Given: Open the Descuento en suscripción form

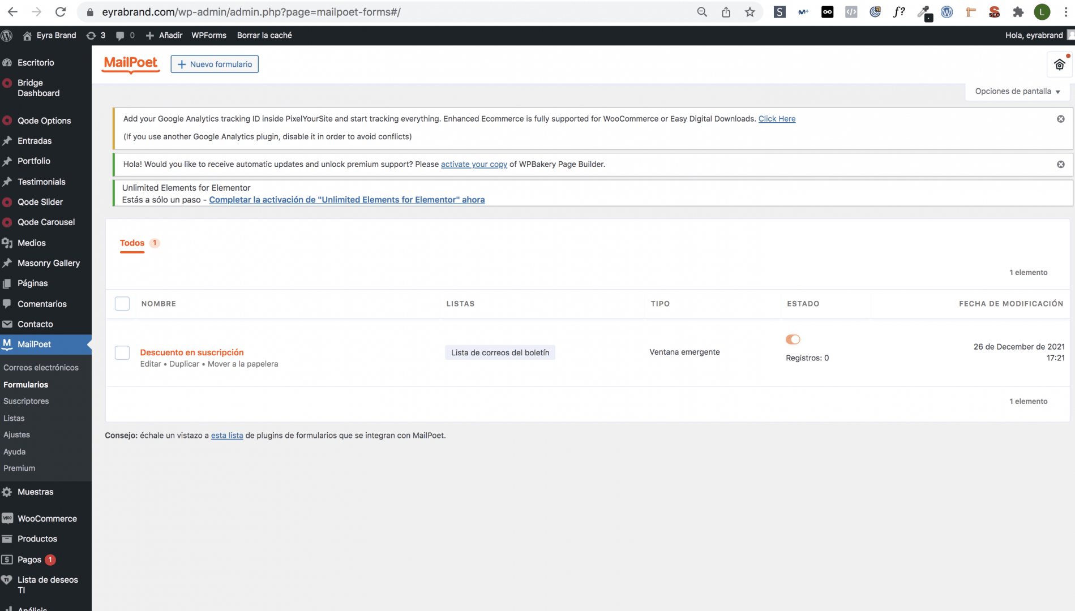Looking at the screenshot, I should [x=192, y=352].
